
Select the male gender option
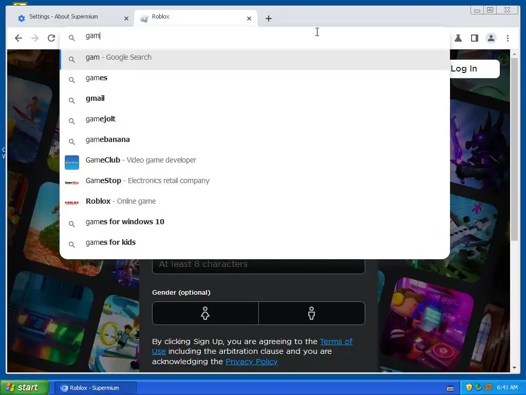pos(312,313)
